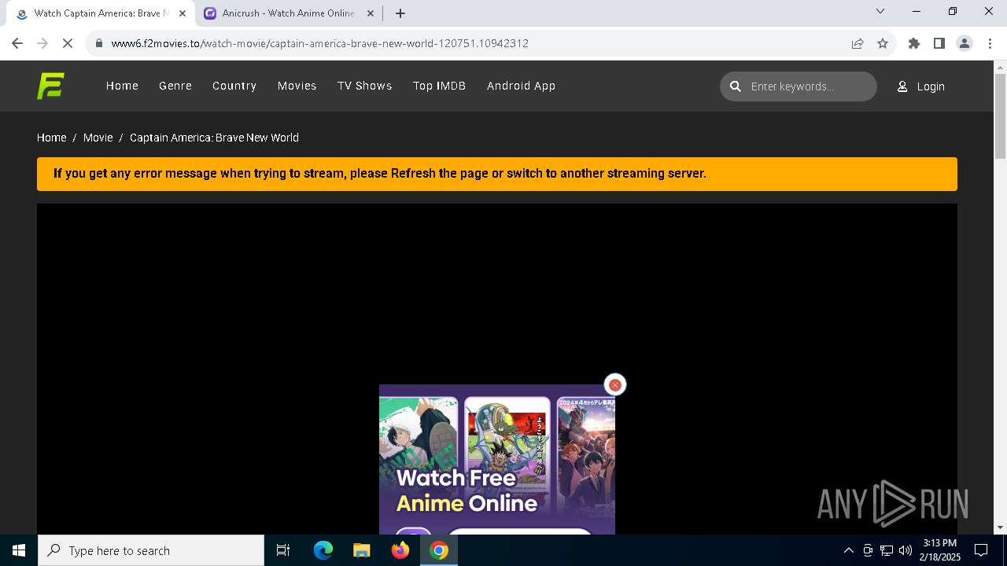Open the Top IMDB page

tap(440, 86)
